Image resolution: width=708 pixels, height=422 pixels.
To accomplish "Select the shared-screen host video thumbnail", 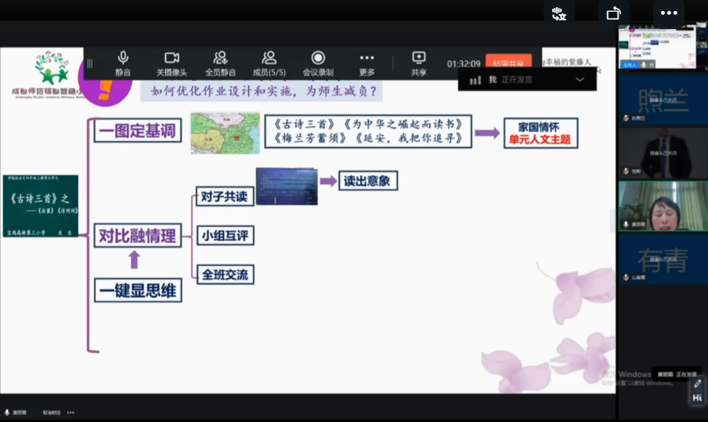I will [x=663, y=47].
